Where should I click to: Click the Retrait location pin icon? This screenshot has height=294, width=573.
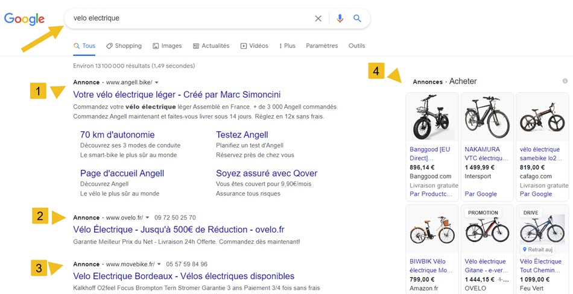click(x=525, y=249)
